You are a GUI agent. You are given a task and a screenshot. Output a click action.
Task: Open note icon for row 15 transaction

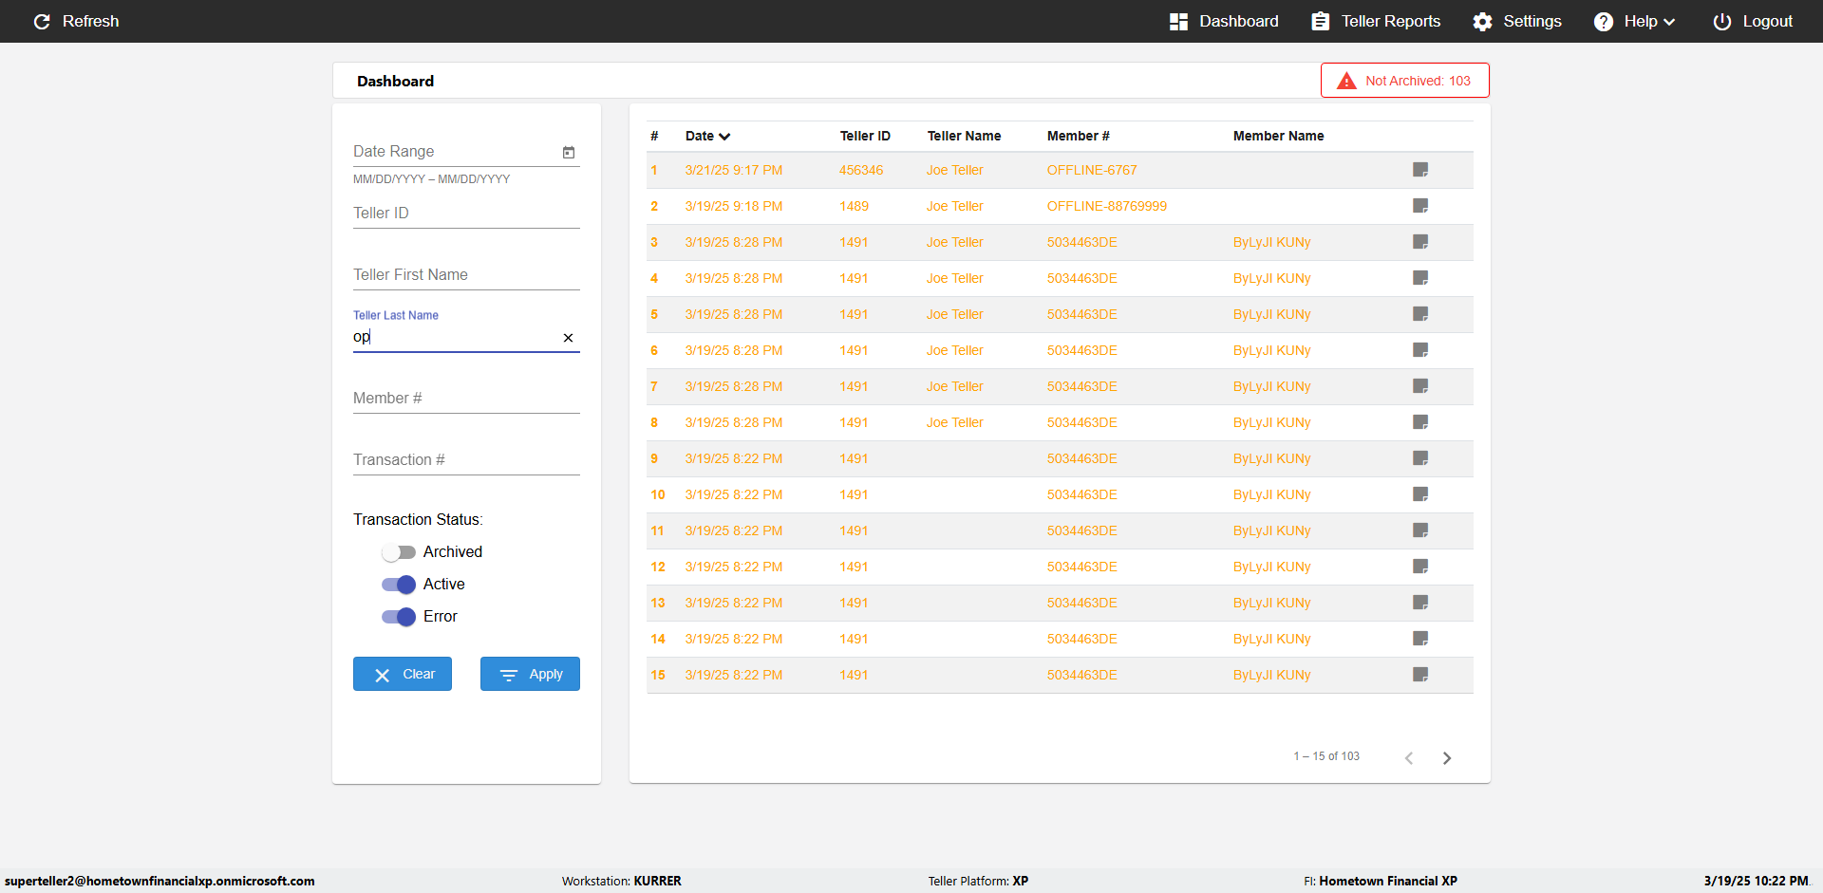point(1420,675)
